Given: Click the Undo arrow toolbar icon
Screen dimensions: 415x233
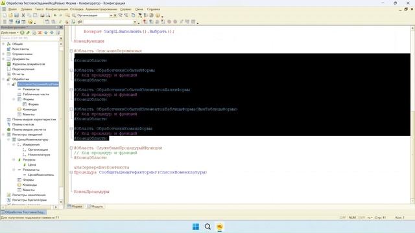Looking at the screenshot, I should point(54,16).
